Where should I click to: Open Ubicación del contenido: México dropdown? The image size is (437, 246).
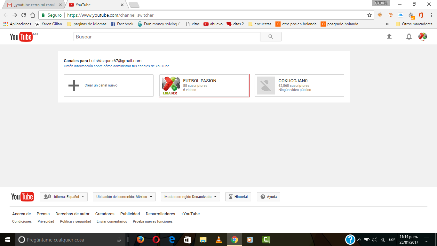[x=124, y=197]
